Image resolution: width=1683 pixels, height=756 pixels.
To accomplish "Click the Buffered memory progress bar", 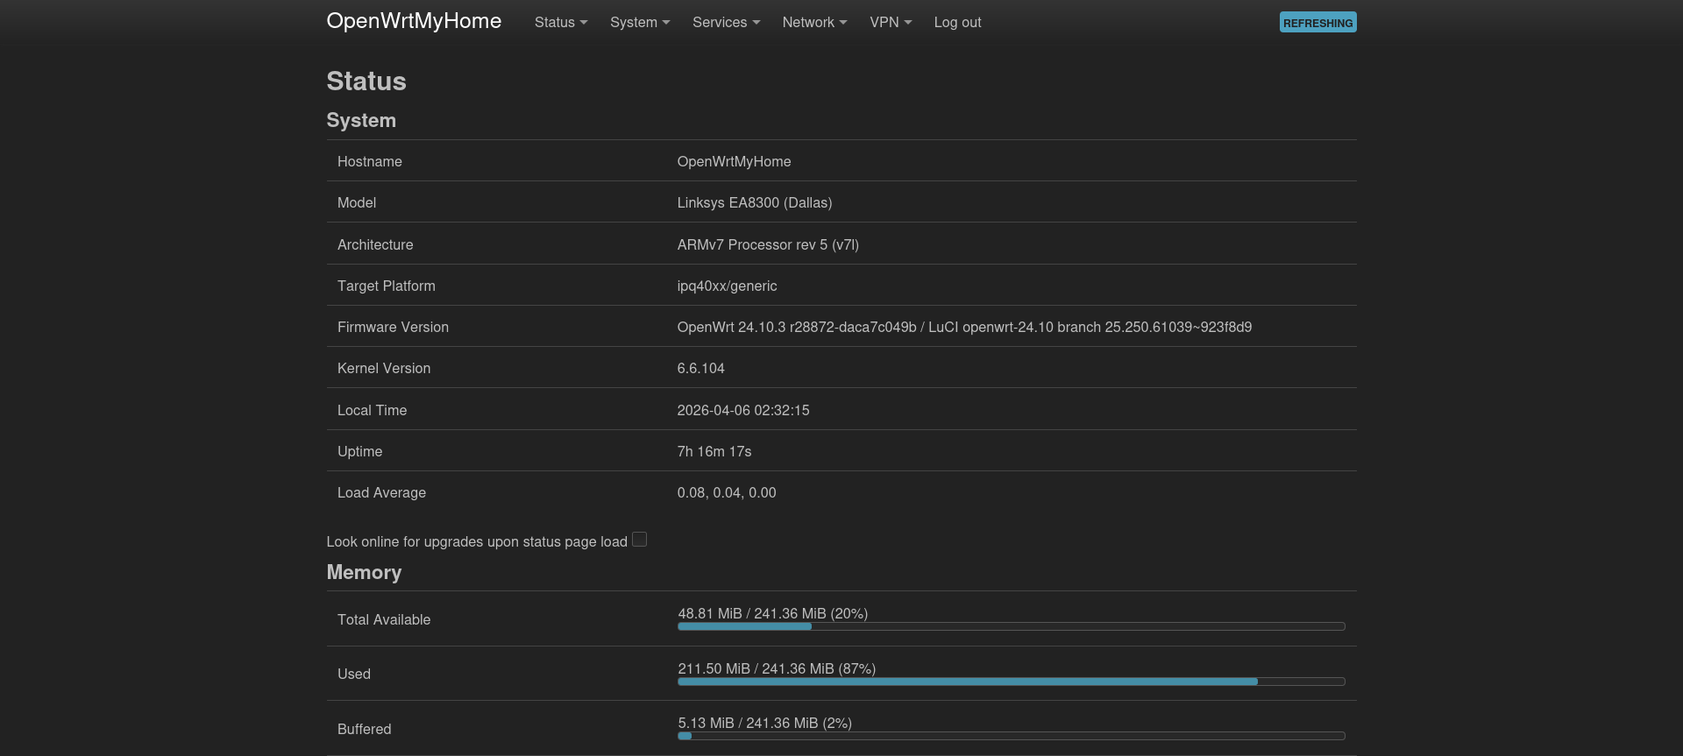I will [1011, 736].
